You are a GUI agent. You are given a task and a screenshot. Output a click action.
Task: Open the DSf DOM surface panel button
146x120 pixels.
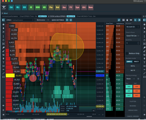point(24,7)
